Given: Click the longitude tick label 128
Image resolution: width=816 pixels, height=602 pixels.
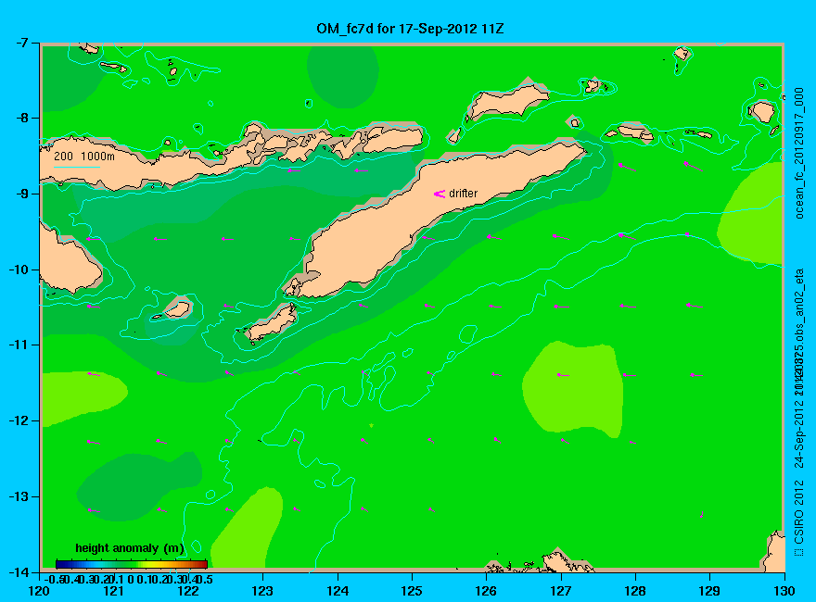Looking at the screenshot, I should click(x=635, y=591).
